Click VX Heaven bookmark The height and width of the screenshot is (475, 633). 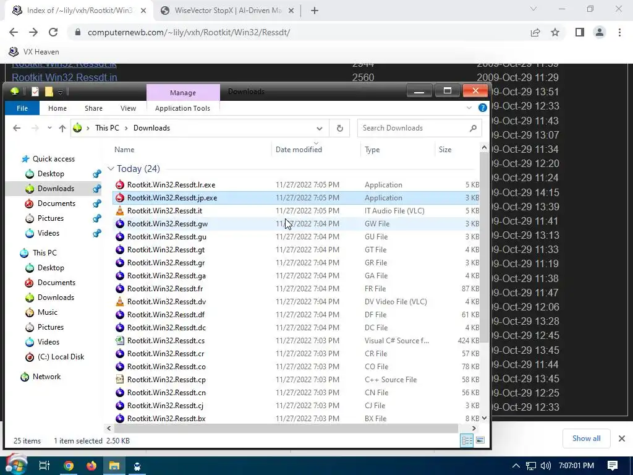[x=34, y=52]
